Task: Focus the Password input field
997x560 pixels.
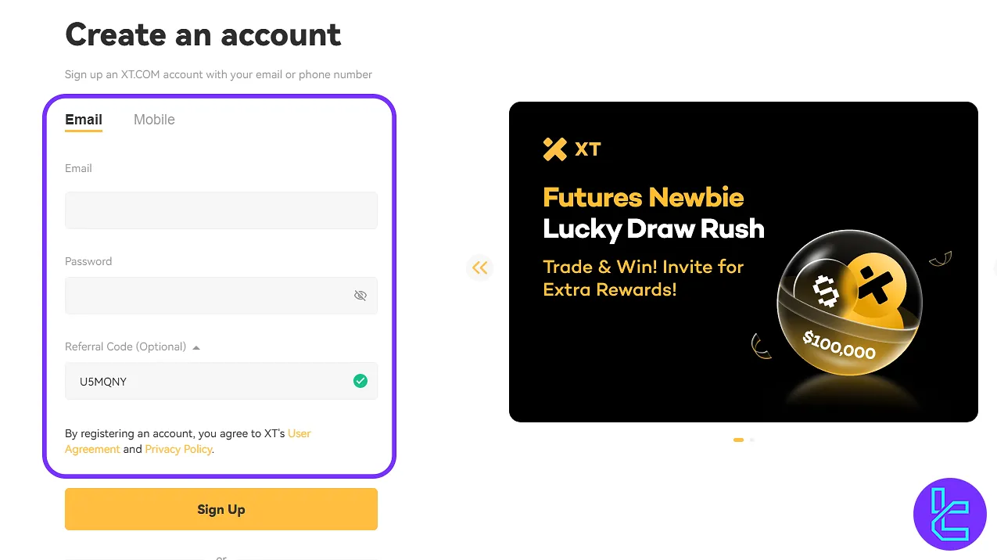Action: 207,296
